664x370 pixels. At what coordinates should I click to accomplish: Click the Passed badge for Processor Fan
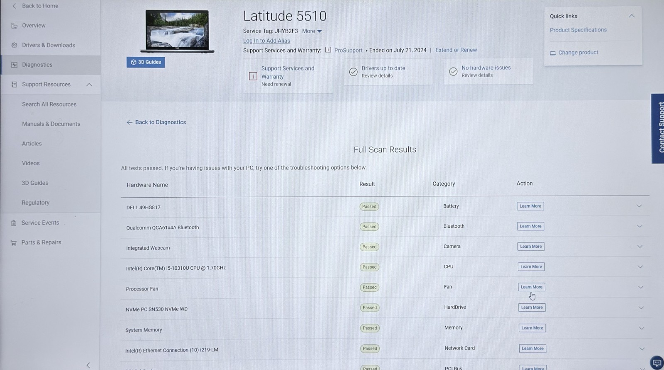pos(369,287)
